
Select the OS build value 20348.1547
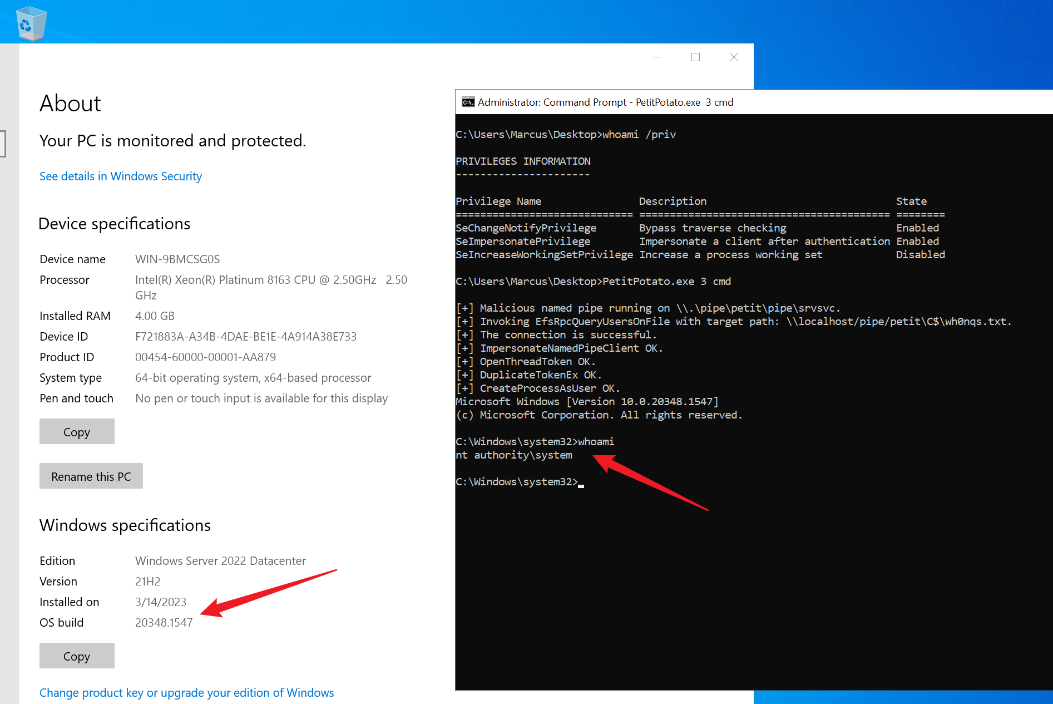(164, 623)
